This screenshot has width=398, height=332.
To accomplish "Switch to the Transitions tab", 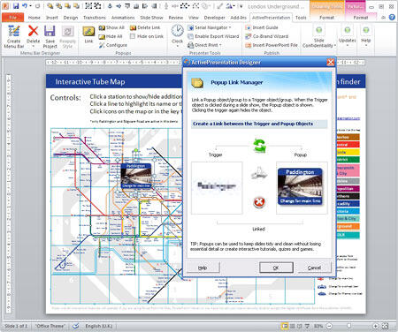I will pos(95,18).
